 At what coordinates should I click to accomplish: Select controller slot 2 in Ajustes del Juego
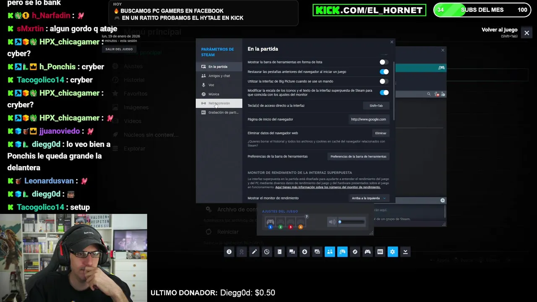click(x=280, y=223)
